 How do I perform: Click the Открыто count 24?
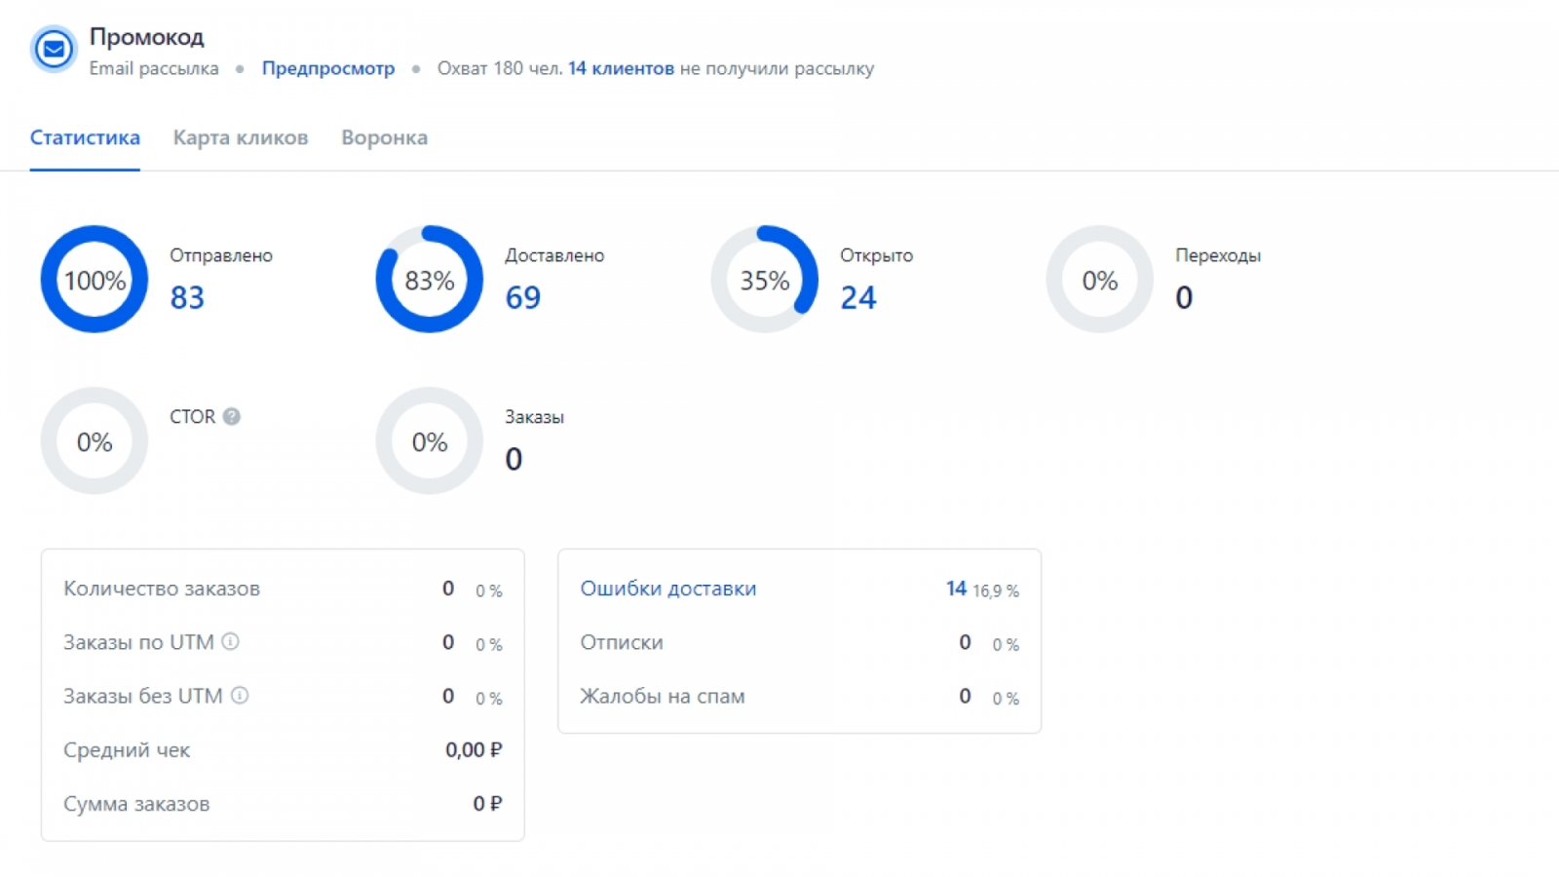tap(858, 297)
